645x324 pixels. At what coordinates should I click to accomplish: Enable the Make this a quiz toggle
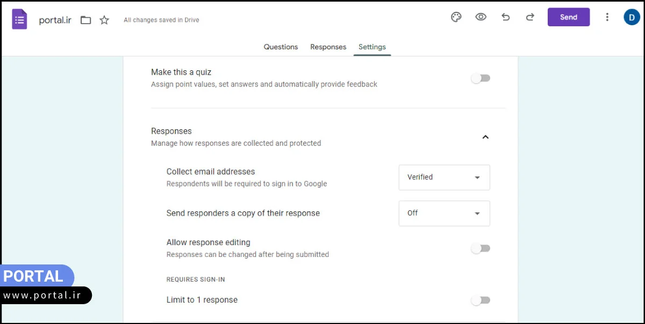pyautogui.click(x=481, y=78)
